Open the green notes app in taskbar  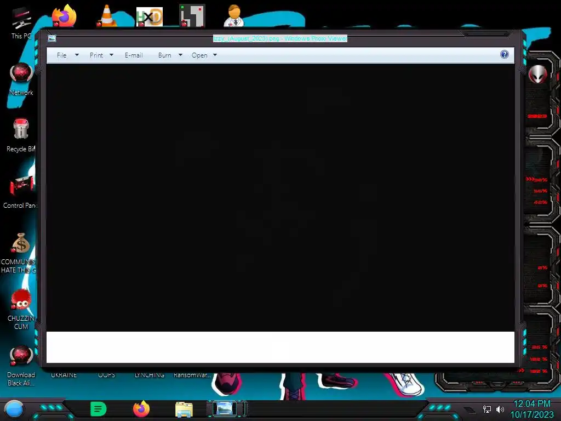[99, 409]
